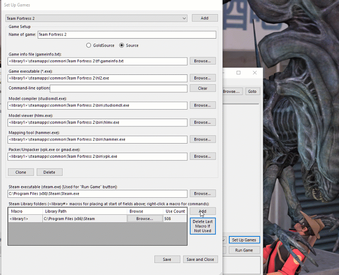339x275 pixels.
Task: Click the Use Count column header
Action: click(x=175, y=211)
